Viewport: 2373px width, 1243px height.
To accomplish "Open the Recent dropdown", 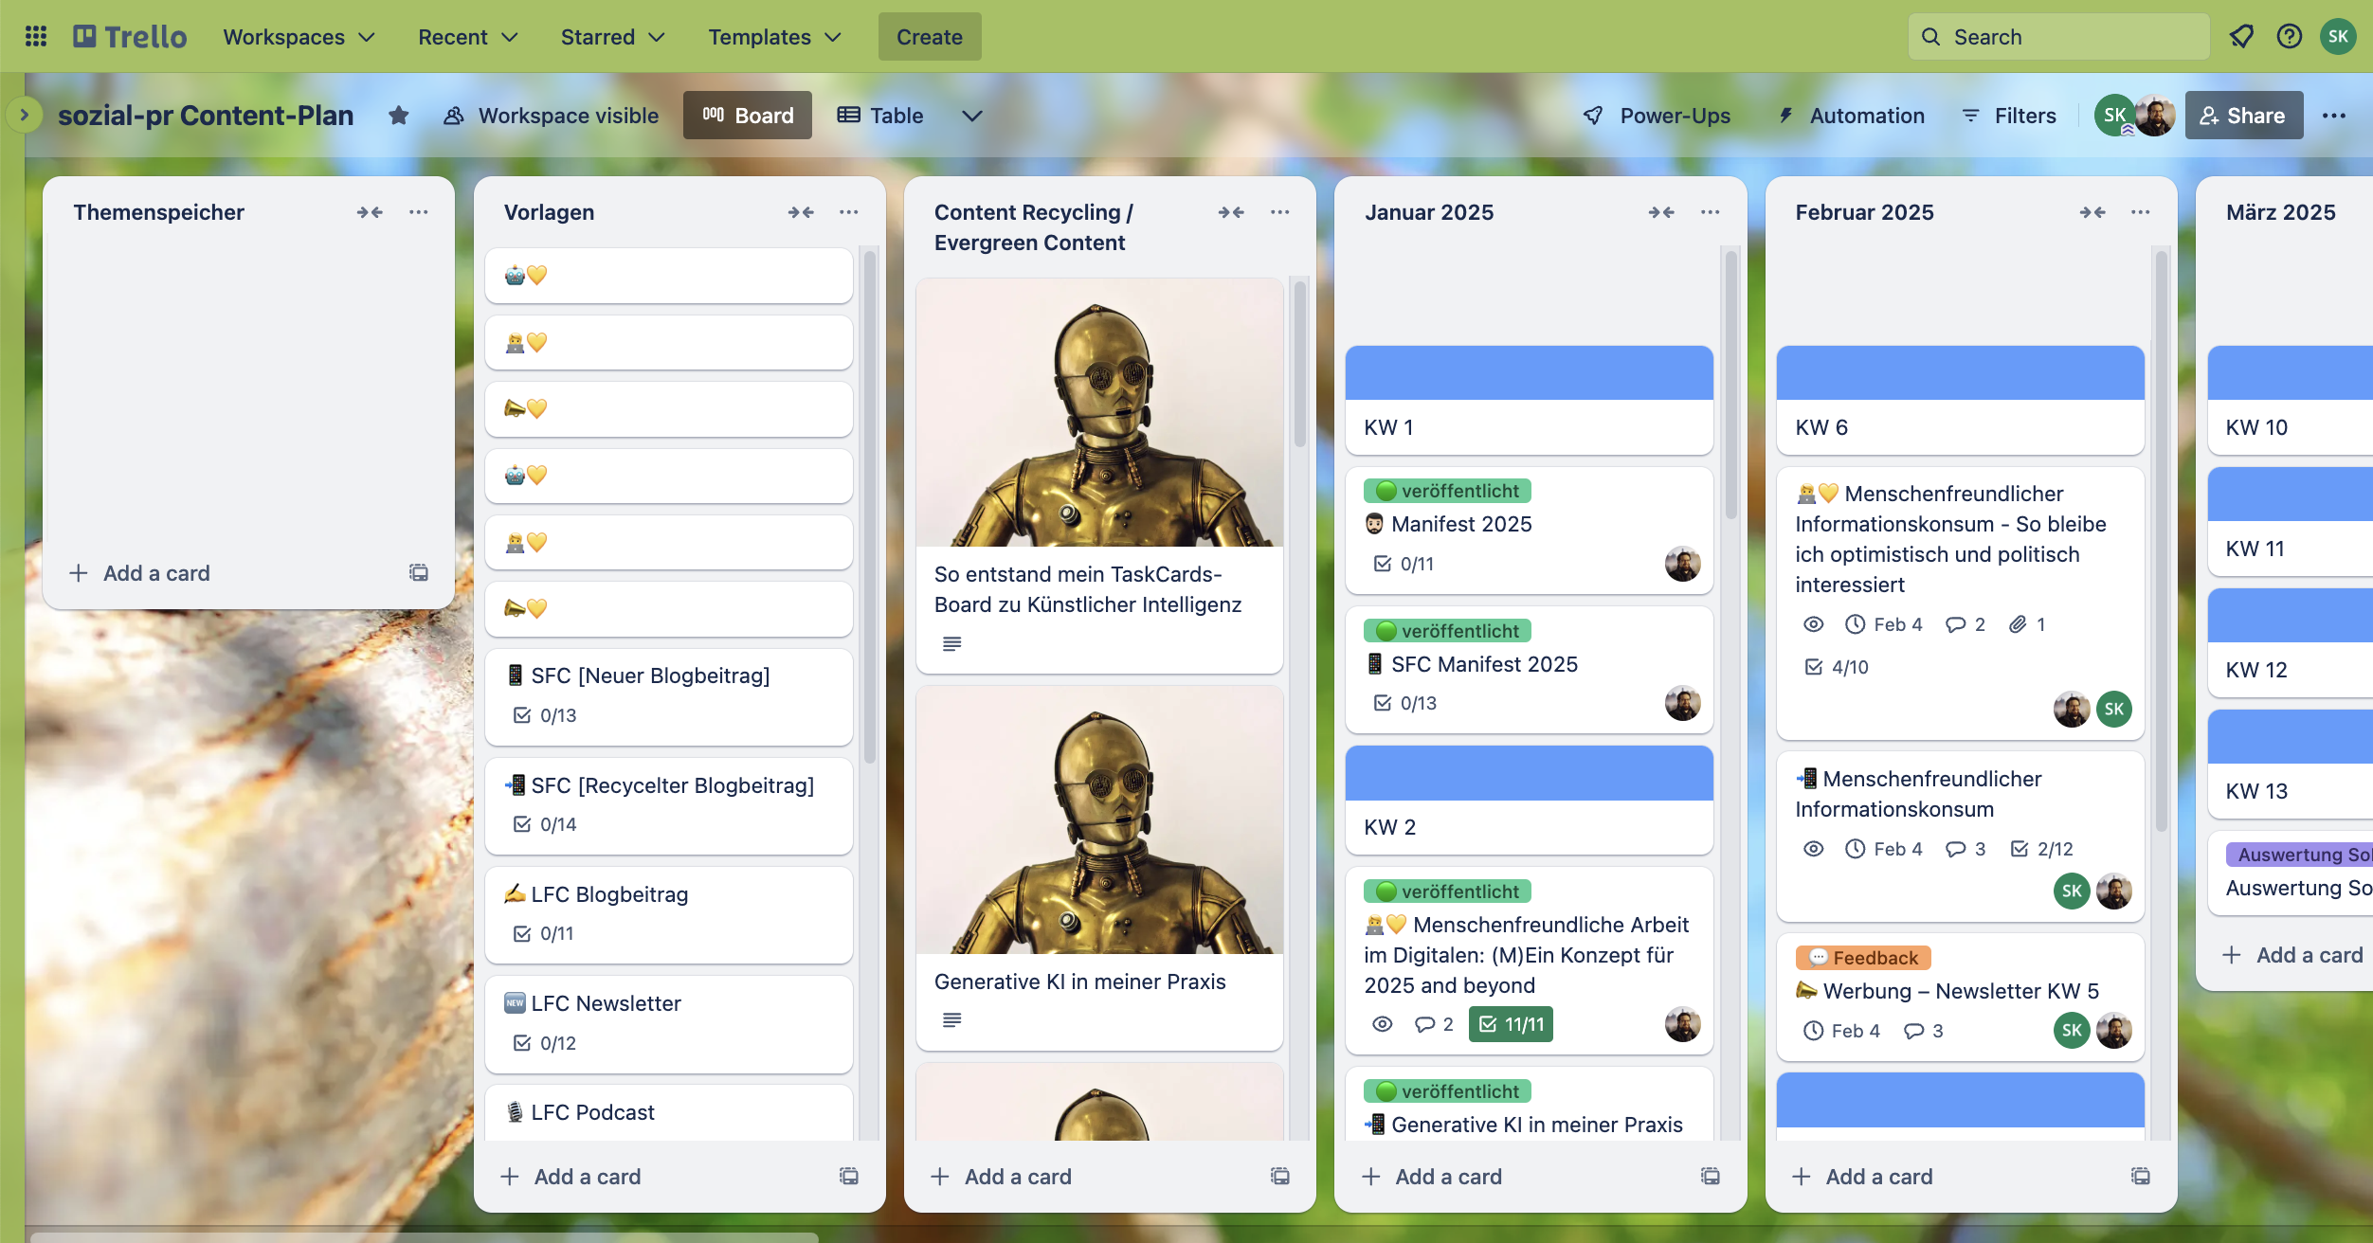I will click(467, 37).
